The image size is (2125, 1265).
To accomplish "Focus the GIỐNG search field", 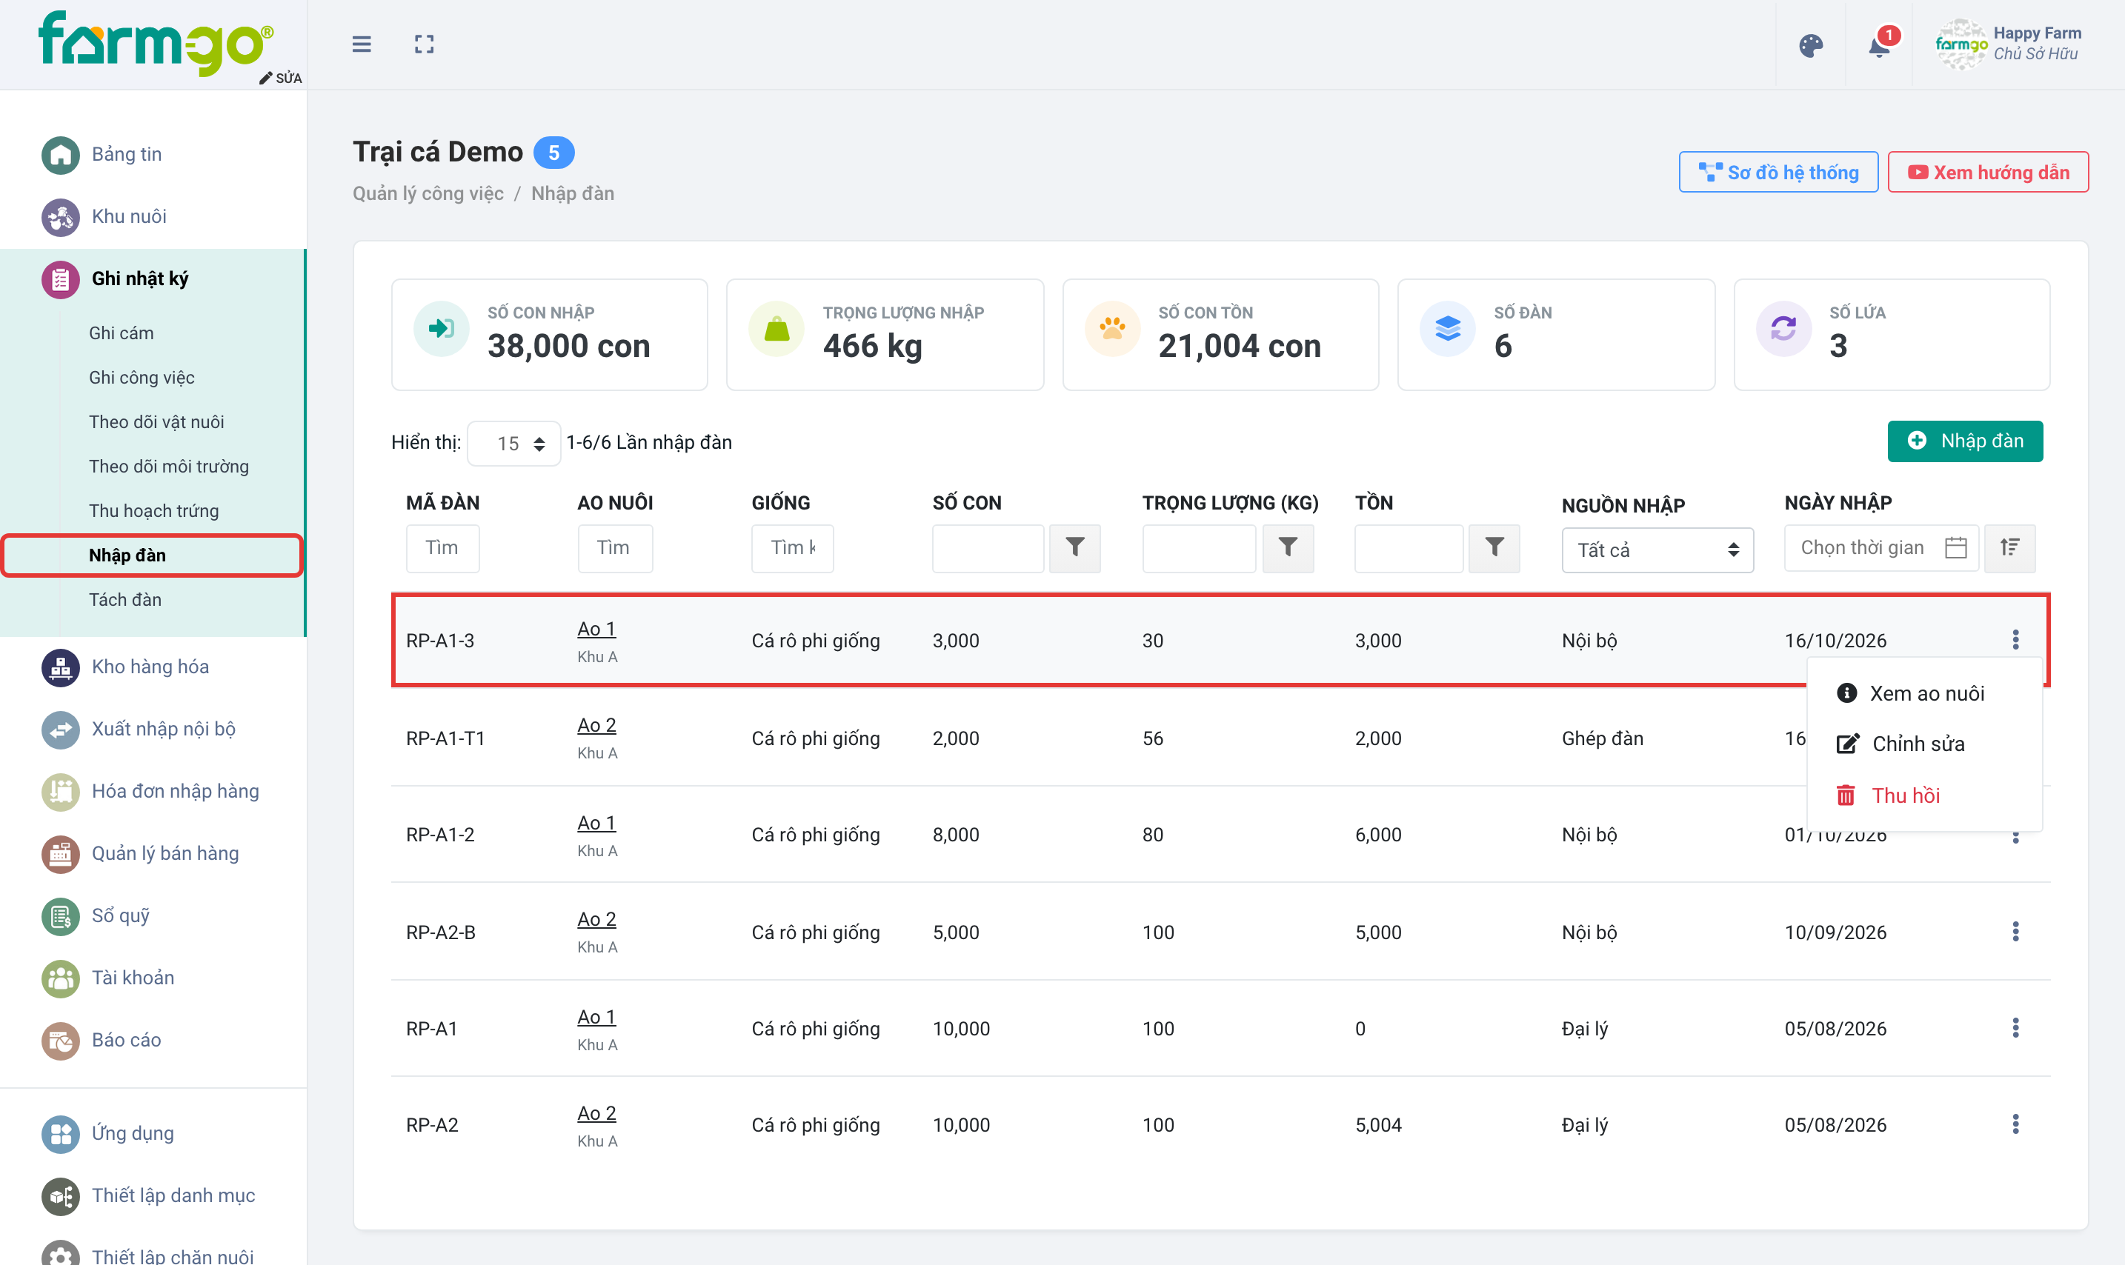I will point(792,547).
